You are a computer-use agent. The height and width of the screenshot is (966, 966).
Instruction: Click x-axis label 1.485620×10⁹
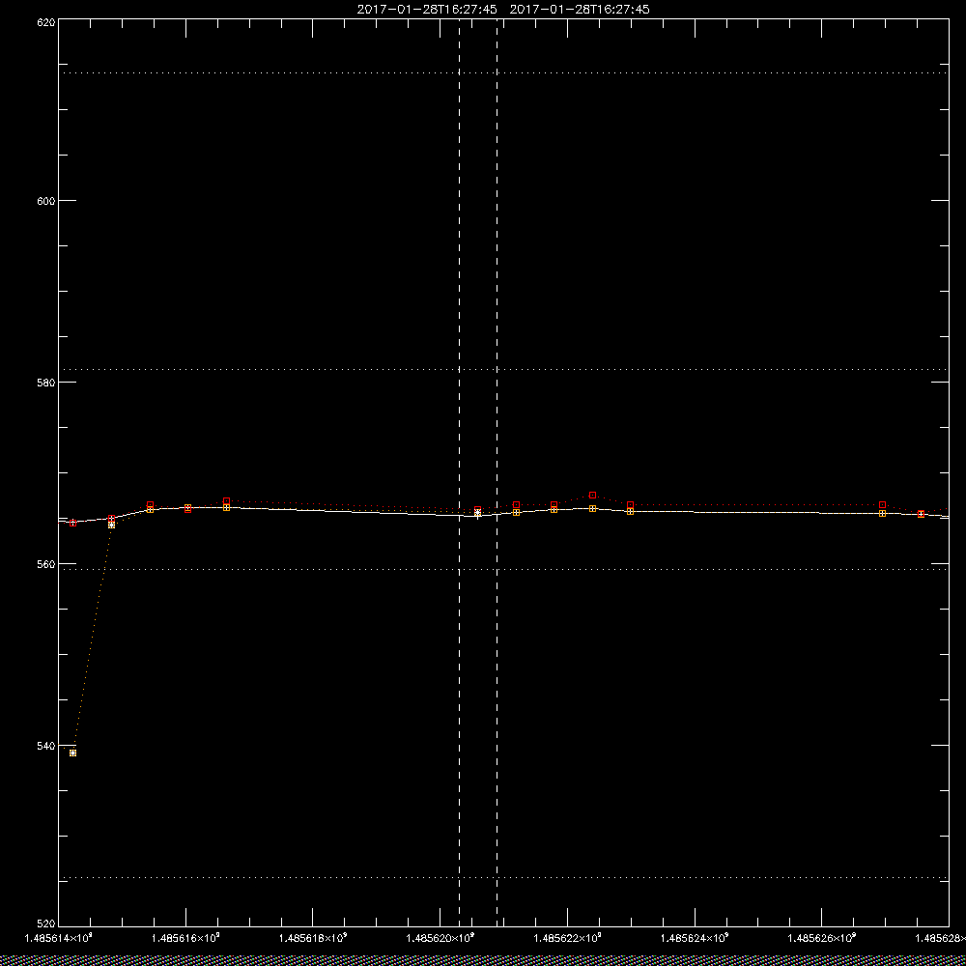click(x=440, y=938)
